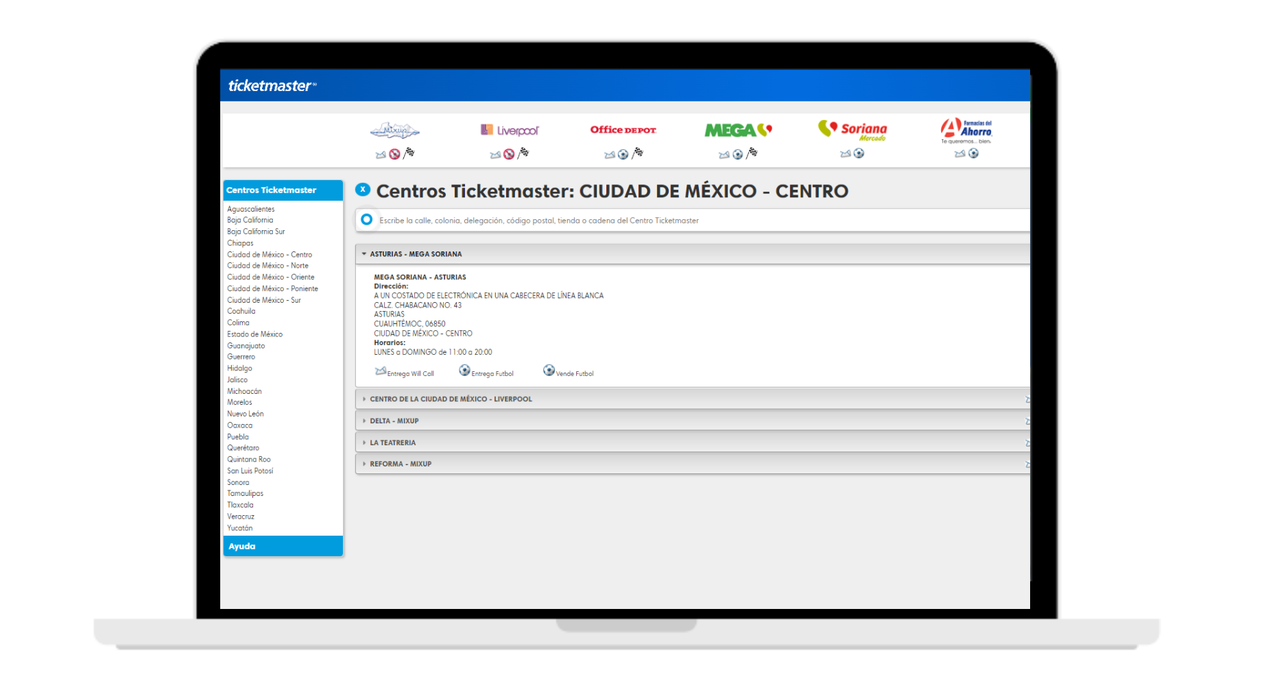Click the blue X beside Centros Ticketmaster title
The image size is (1288, 685).
coord(363,189)
